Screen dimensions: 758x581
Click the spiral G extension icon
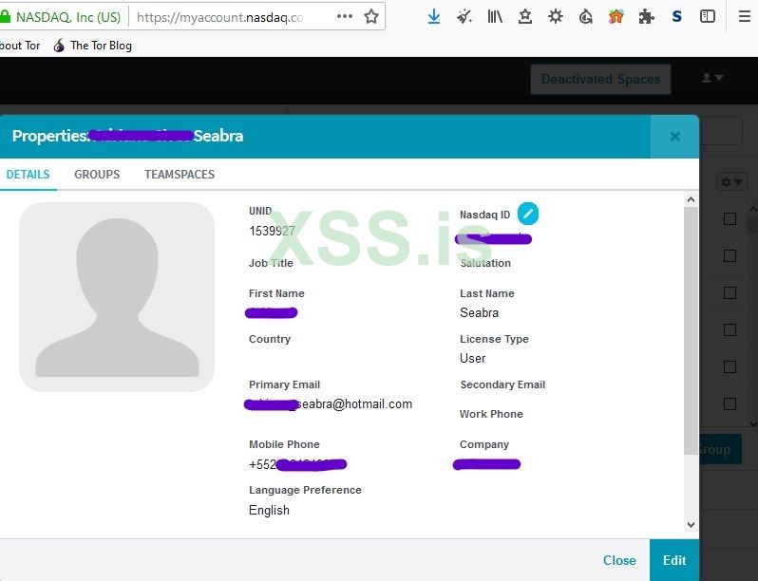585,17
